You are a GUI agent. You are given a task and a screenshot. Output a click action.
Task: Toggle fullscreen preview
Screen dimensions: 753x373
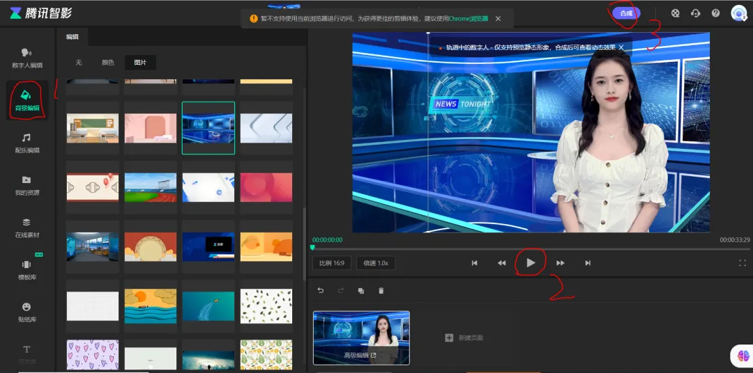pos(742,263)
